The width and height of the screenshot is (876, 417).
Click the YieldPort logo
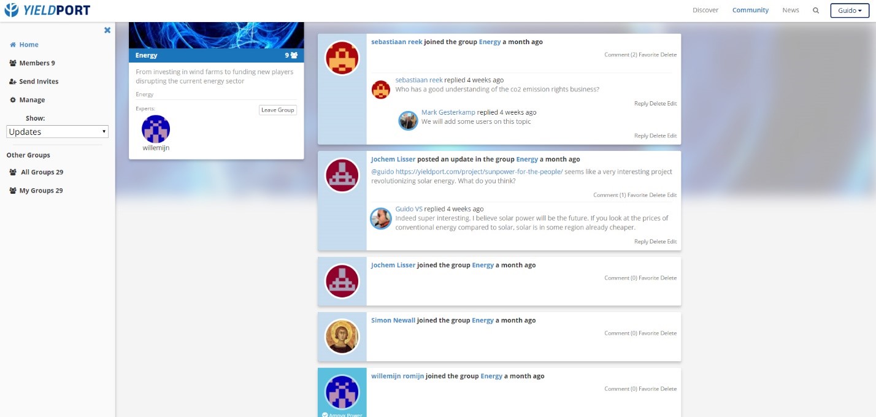(47, 10)
